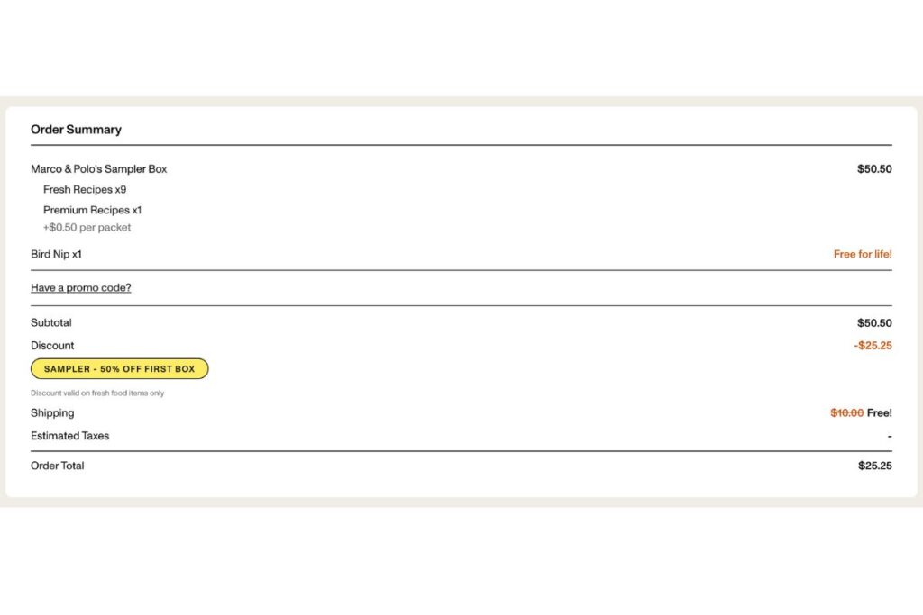Click the orange 'Free for life!' text
923x615 pixels.
pyautogui.click(x=862, y=255)
